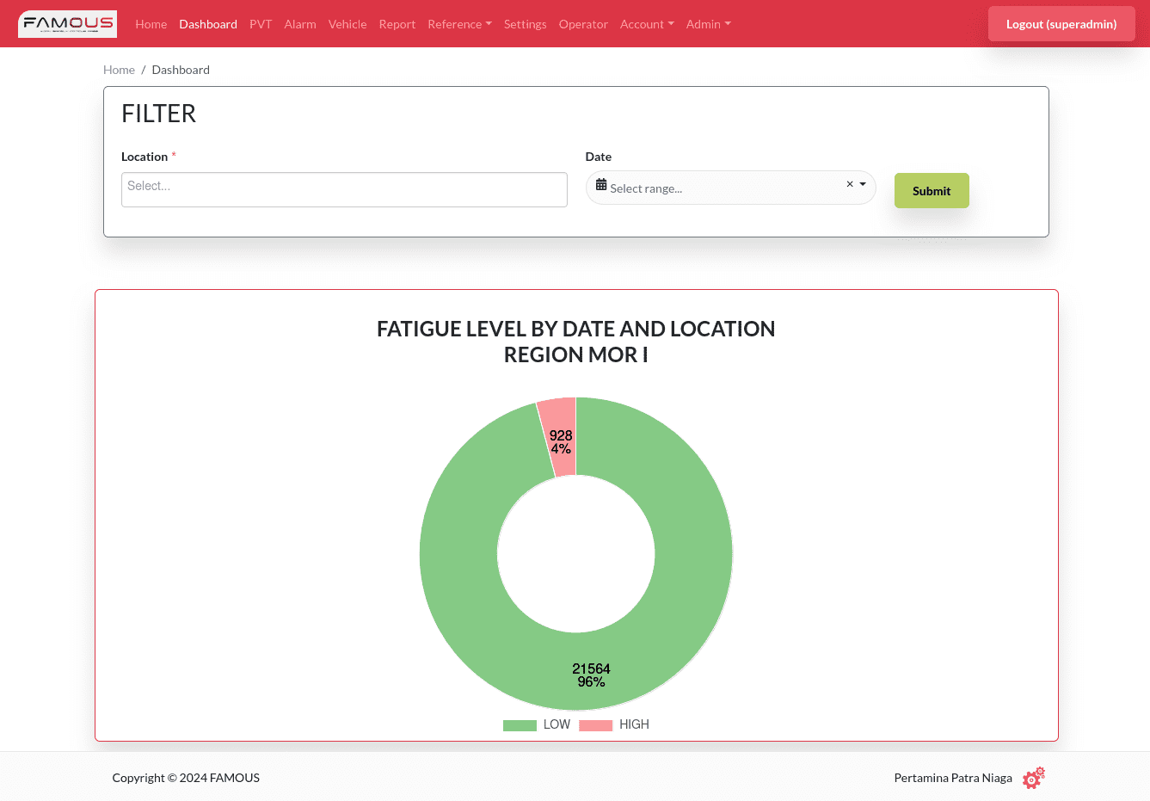Viewport: 1150px width, 801px height.
Task: Expand the Admin dropdown menu
Action: [708, 24]
